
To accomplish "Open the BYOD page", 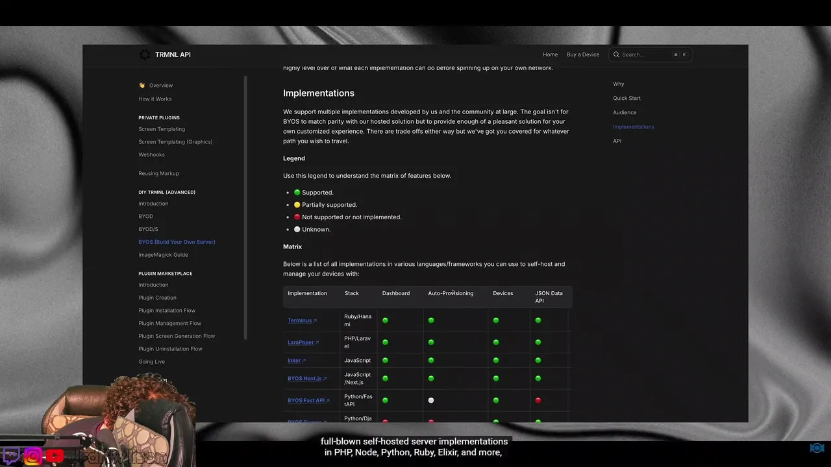I will point(145,216).
